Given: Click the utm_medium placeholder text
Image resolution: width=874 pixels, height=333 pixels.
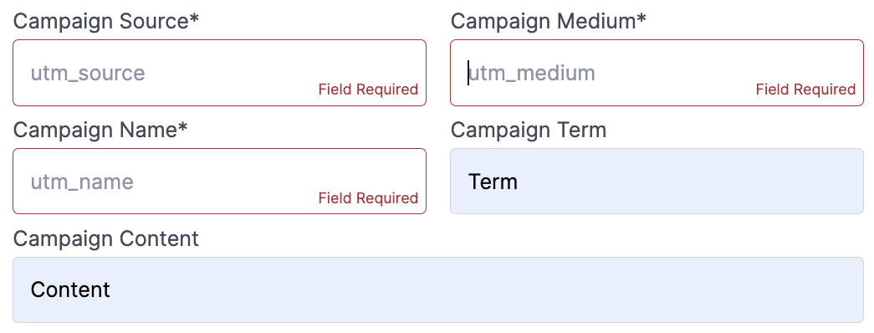Looking at the screenshot, I should click(x=532, y=73).
